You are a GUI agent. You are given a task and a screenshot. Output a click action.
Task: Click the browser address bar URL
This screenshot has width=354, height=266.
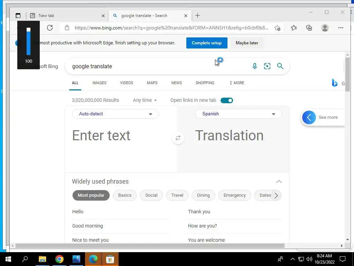coord(171,28)
